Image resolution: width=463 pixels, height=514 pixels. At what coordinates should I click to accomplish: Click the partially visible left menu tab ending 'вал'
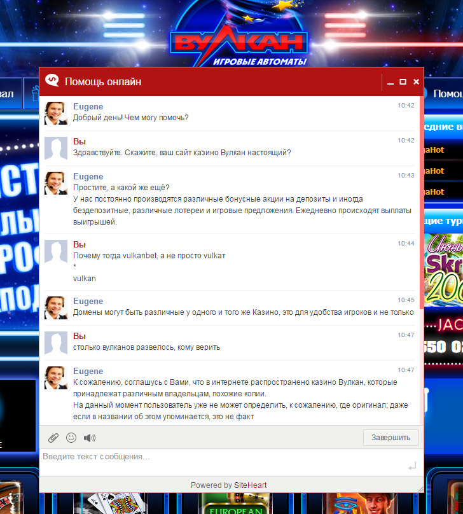10,94
